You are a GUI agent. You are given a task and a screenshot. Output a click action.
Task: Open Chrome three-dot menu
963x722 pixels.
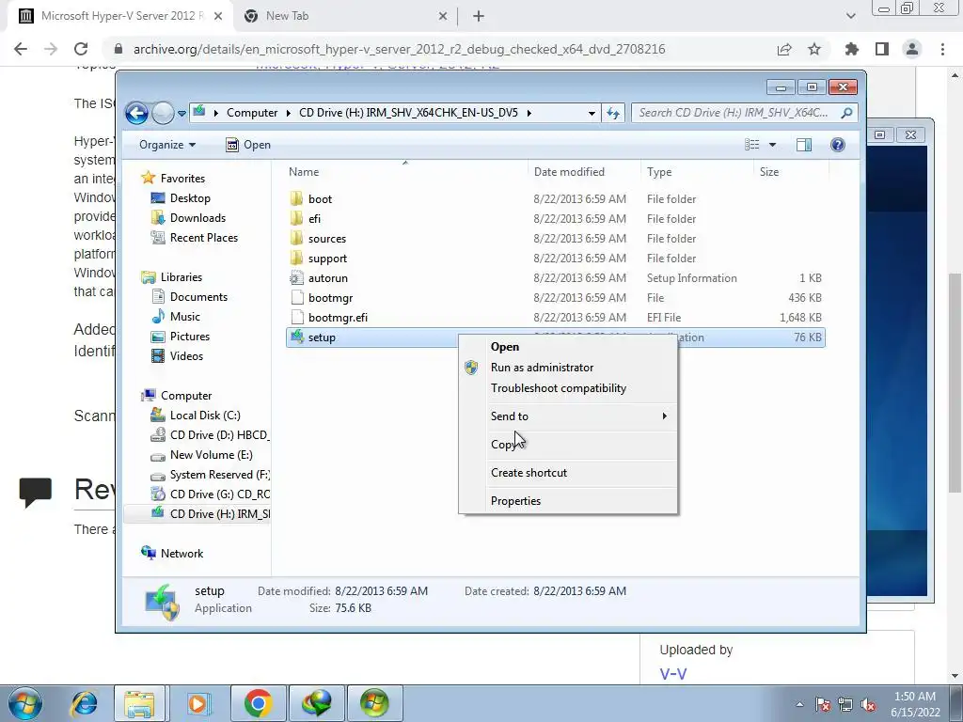(942, 49)
